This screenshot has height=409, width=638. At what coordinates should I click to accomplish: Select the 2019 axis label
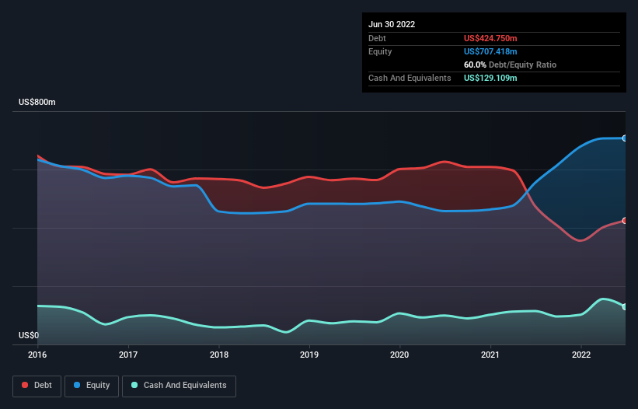(309, 355)
